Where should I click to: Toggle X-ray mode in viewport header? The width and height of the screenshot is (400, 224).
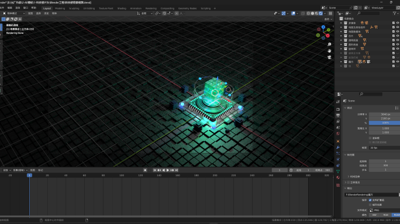pos(303,13)
